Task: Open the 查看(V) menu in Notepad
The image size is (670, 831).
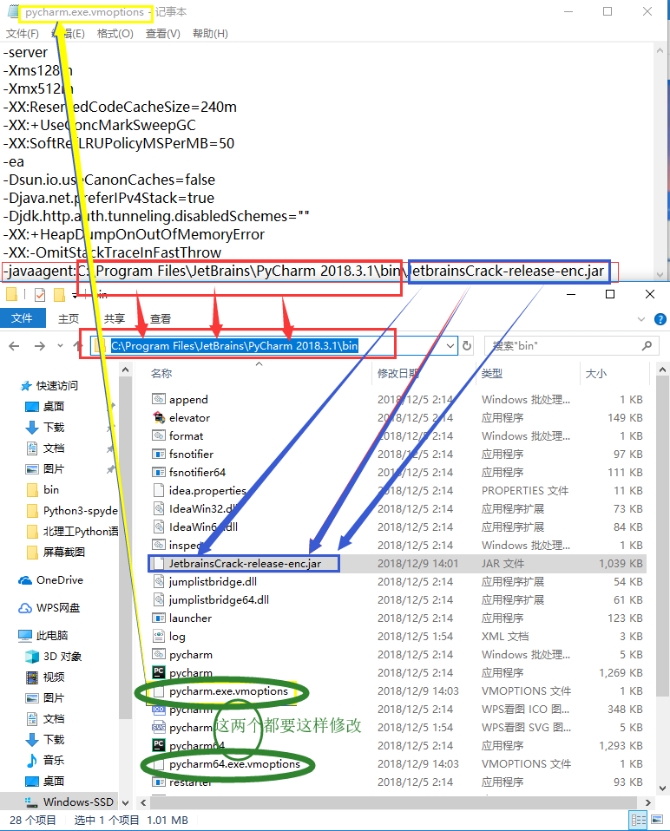Action: coord(163,34)
